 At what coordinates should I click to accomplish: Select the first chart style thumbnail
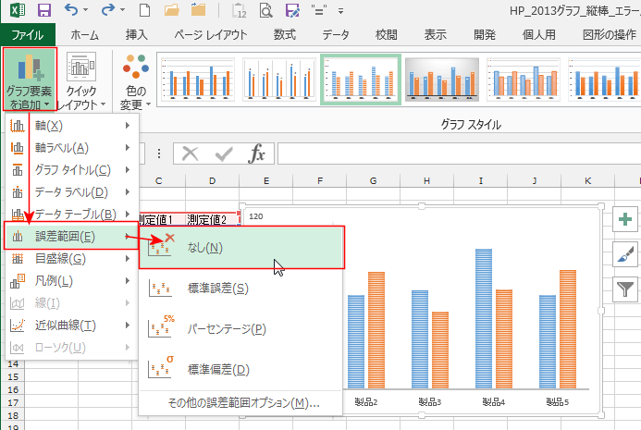pyautogui.click(x=195, y=79)
